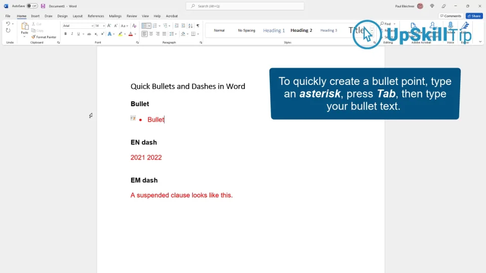Open the Paragraph dialog launcher
486x273 pixels.
(x=201, y=42)
